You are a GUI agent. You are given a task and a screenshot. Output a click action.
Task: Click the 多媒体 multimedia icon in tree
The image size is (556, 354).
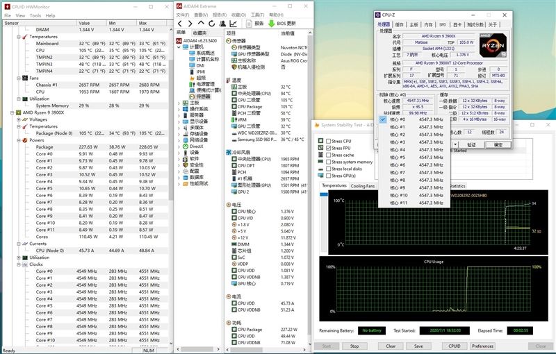(x=186, y=128)
